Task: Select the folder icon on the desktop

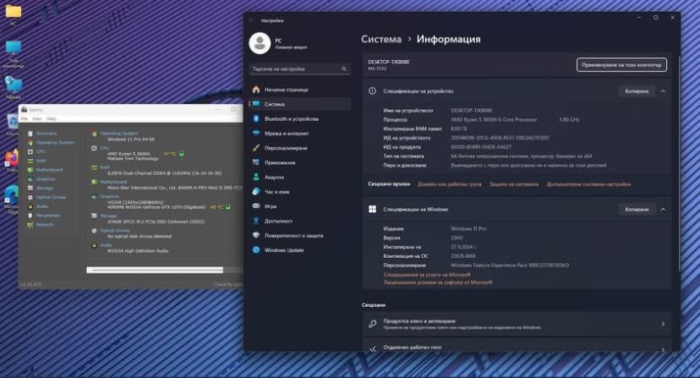Action: (x=14, y=11)
